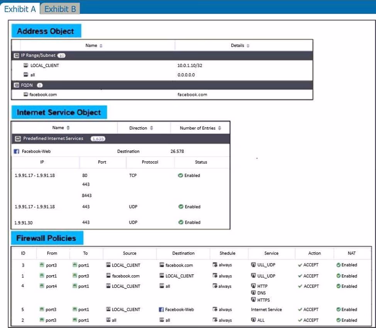
Task: Click the facebook.com FQDN object icon
Action: coord(26,94)
